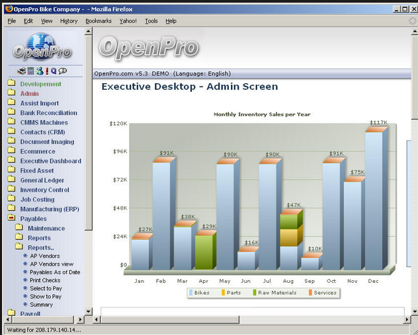Click the messenger people icon

click(x=40, y=71)
